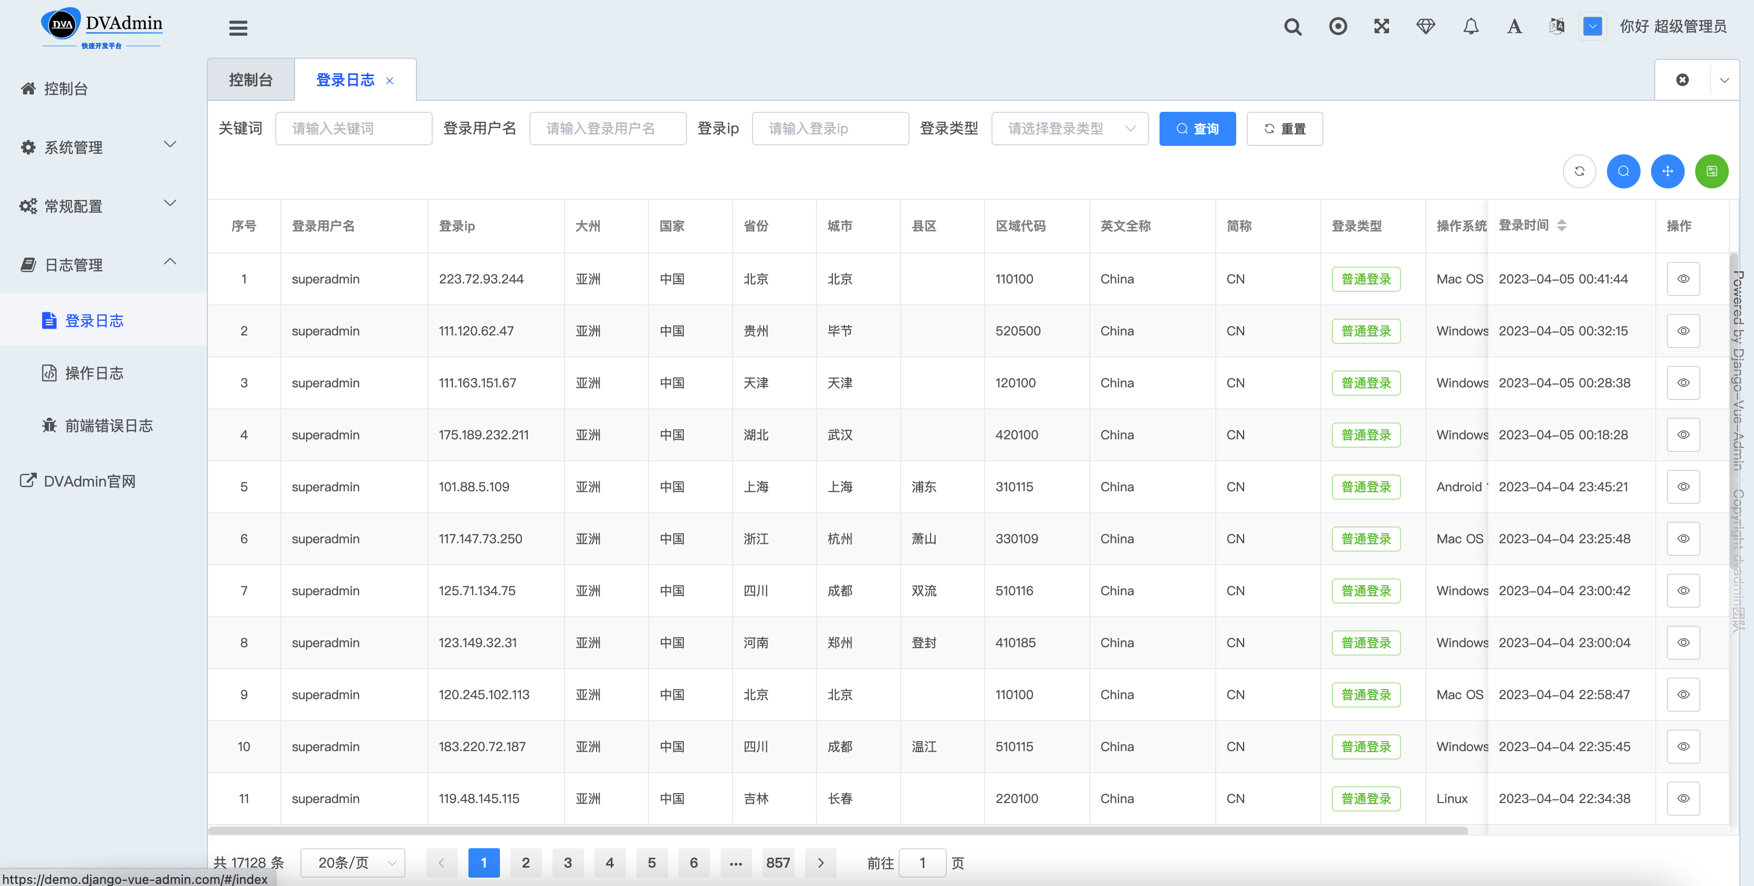Focus the 登录ip input field
The height and width of the screenshot is (886, 1754).
(830, 129)
